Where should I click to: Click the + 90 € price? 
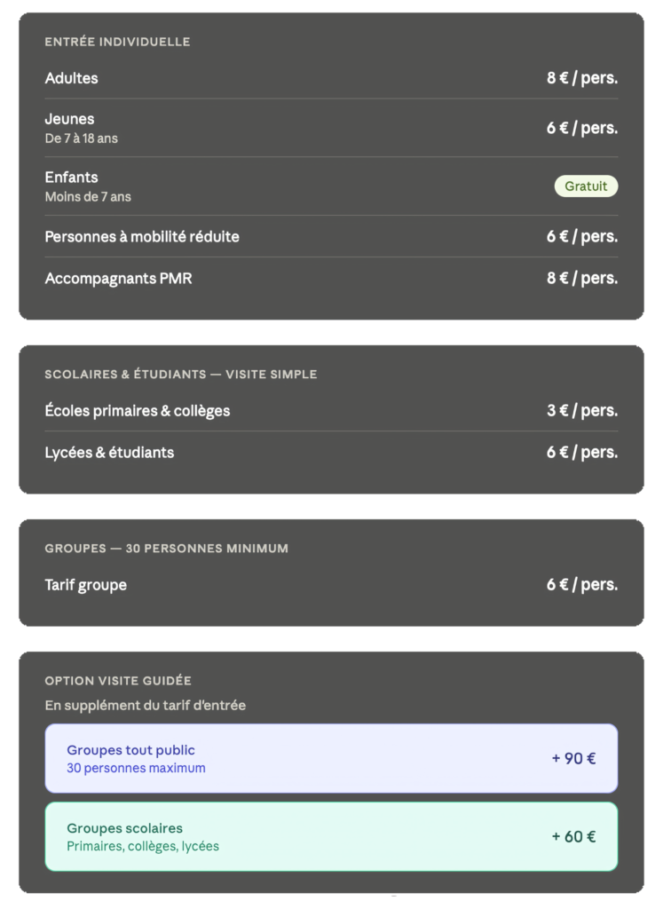click(x=573, y=758)
